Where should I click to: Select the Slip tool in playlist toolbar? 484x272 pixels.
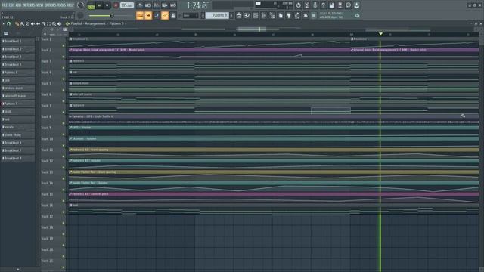coord(38,23)
